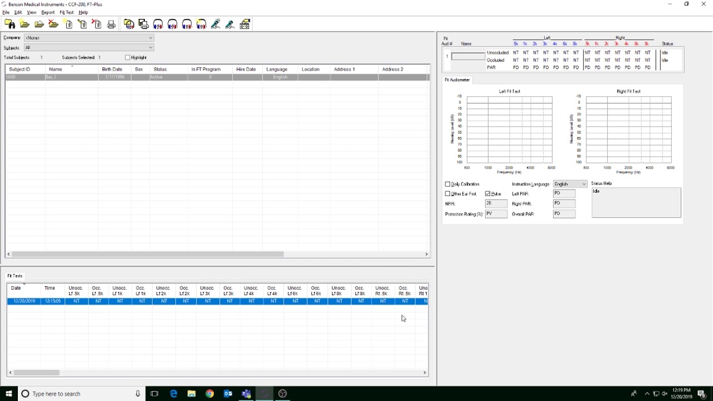Image resolution: width=713 pixels, height=401 pixels.
Task: Click the delete folder icon with red X
Action: coord(53,24)
